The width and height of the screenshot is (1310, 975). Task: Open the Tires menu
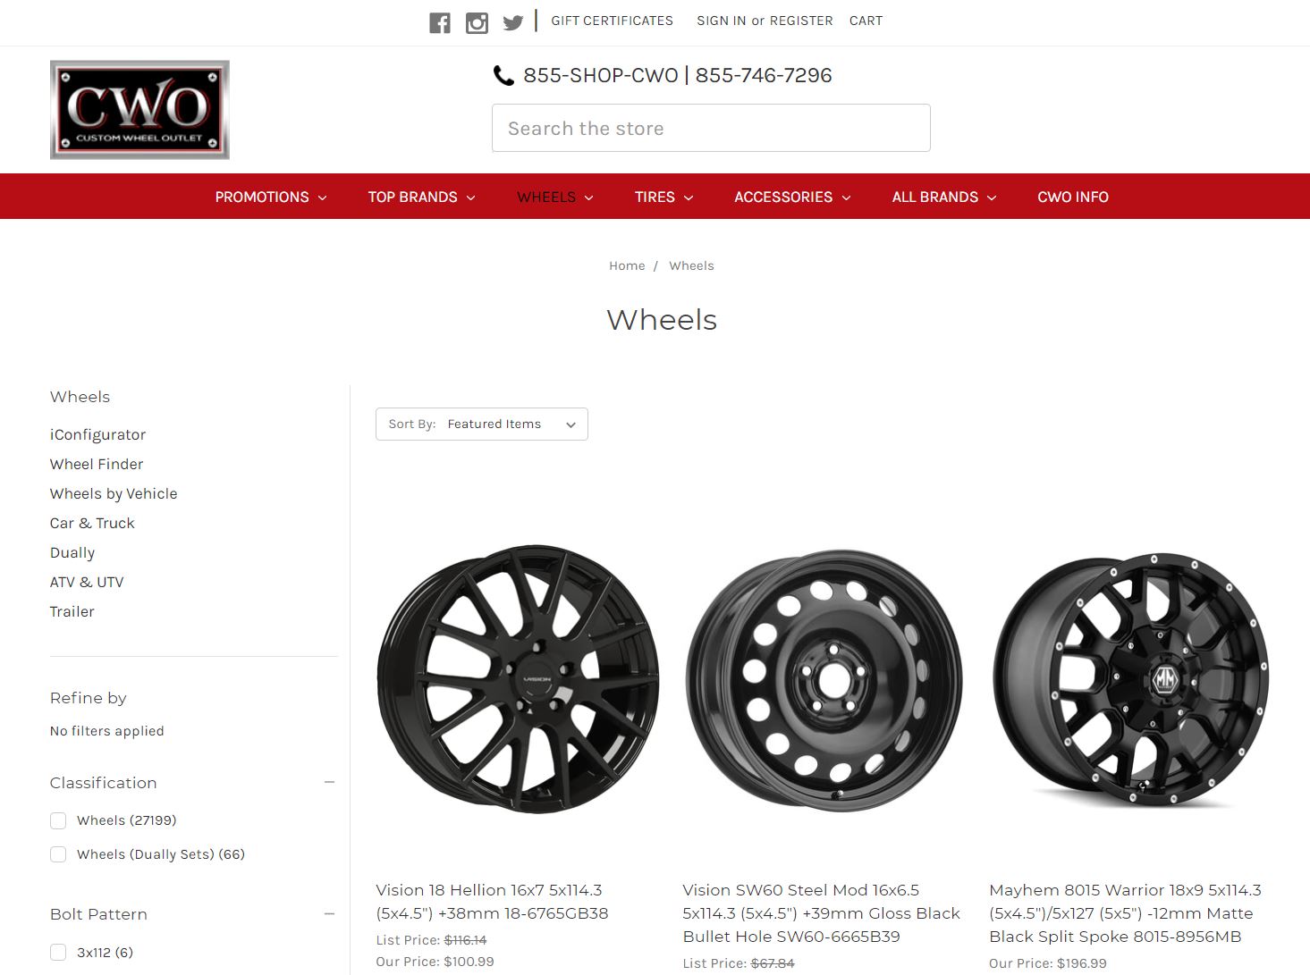click(664, 197)
